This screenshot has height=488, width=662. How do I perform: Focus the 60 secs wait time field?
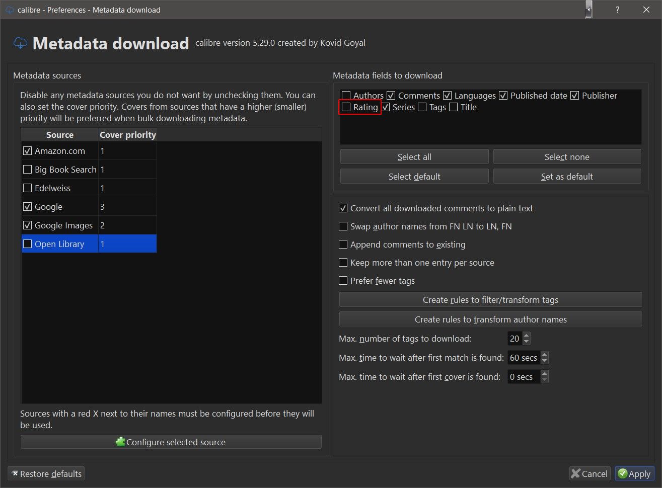[524, 358]
